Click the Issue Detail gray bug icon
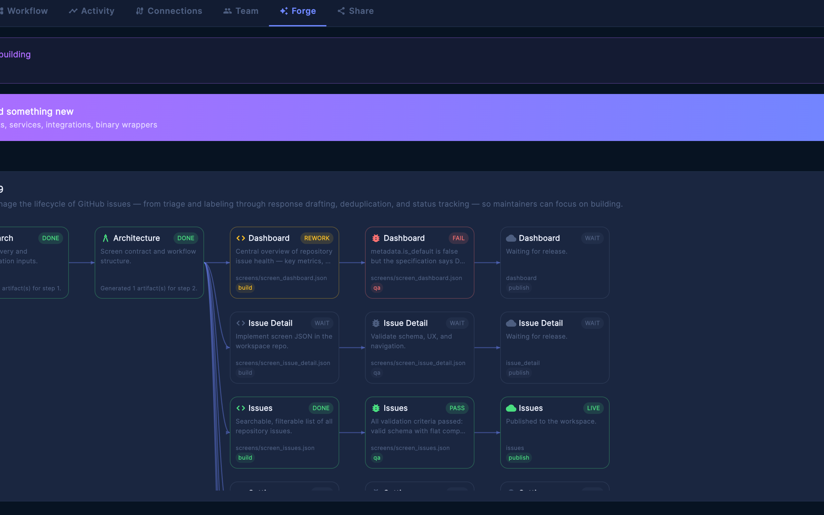 pyautogui.click(x=376, y=323)
